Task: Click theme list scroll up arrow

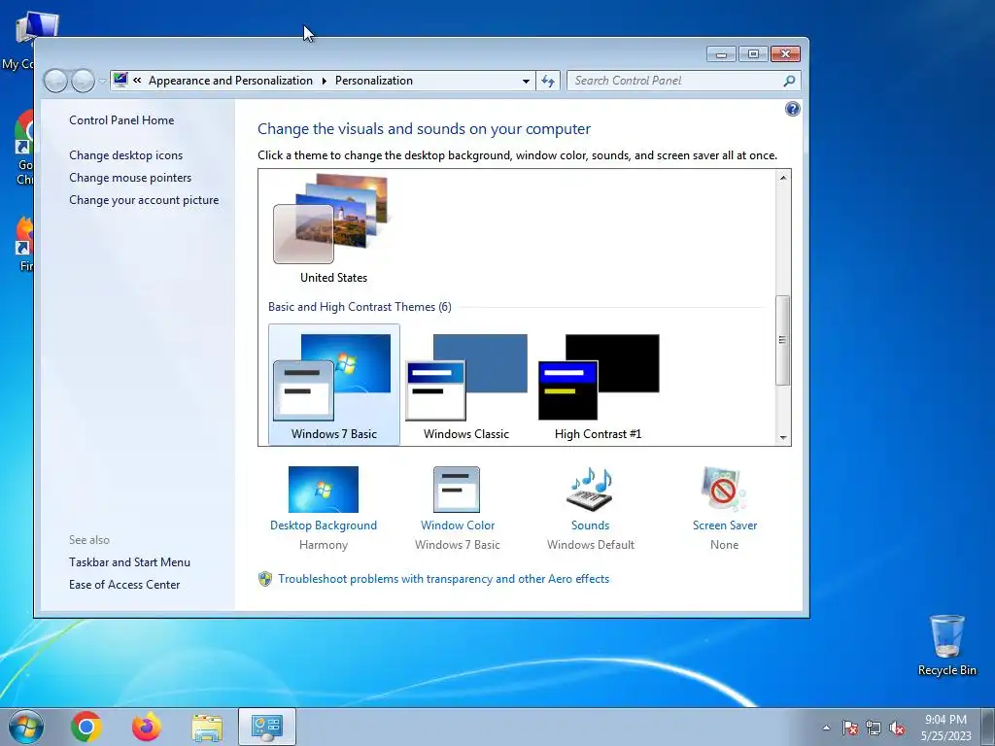Action: click(x=783, y=178)
